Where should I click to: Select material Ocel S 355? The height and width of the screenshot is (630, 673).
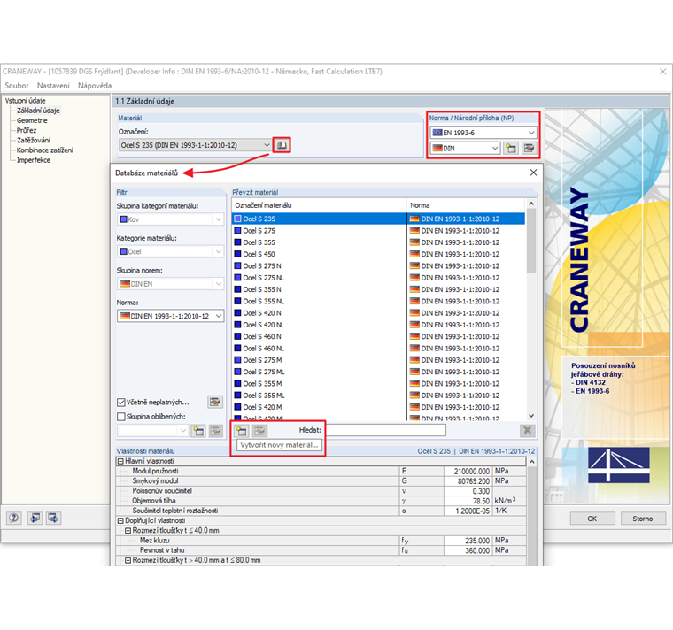(x=378, y=242)
